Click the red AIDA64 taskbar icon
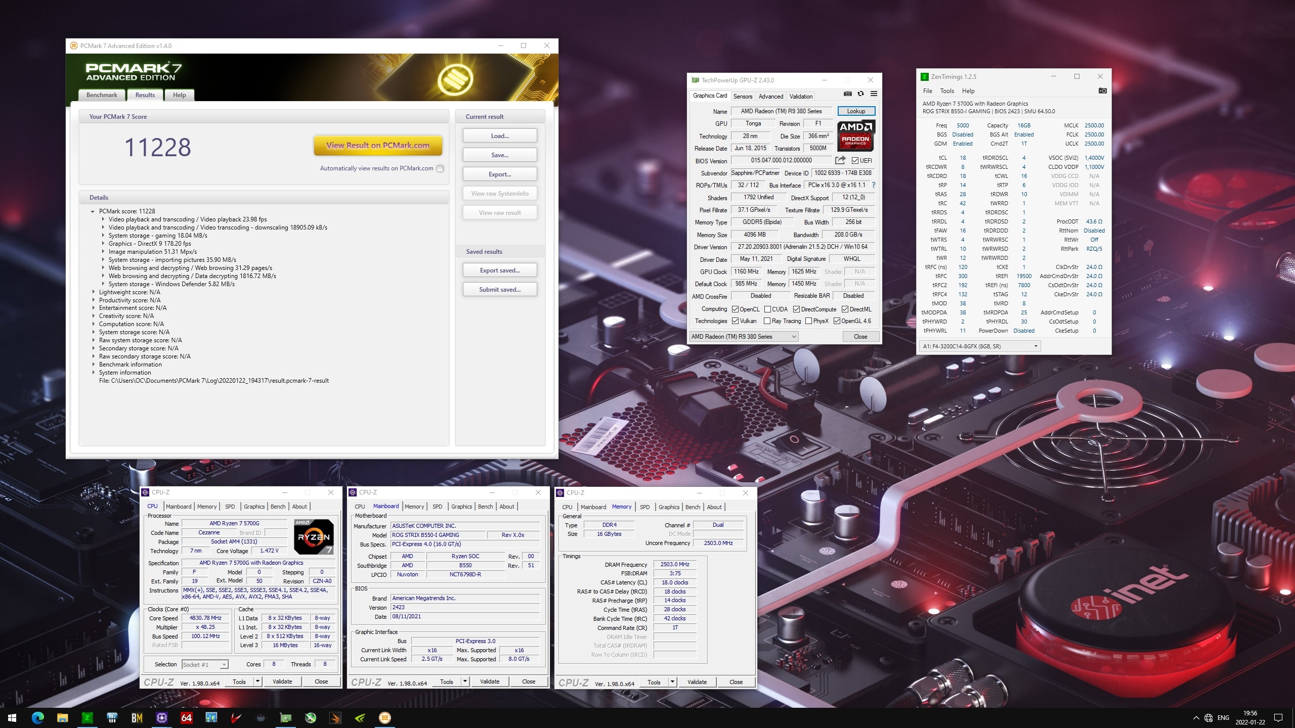This screenshot has height=728, width=1295. coord(186,718)
